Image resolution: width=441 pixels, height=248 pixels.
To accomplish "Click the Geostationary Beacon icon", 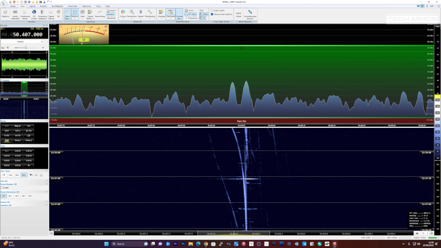I will (250, 13).
